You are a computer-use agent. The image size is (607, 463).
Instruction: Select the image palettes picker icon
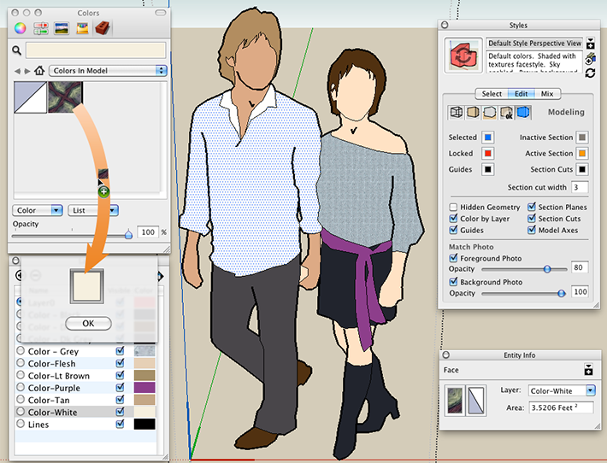coord(61,29)
